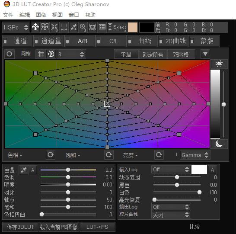Viewport: 236px width, 234px height.
Task: Open the 编辑 menu
Action: tap(25, 15)
